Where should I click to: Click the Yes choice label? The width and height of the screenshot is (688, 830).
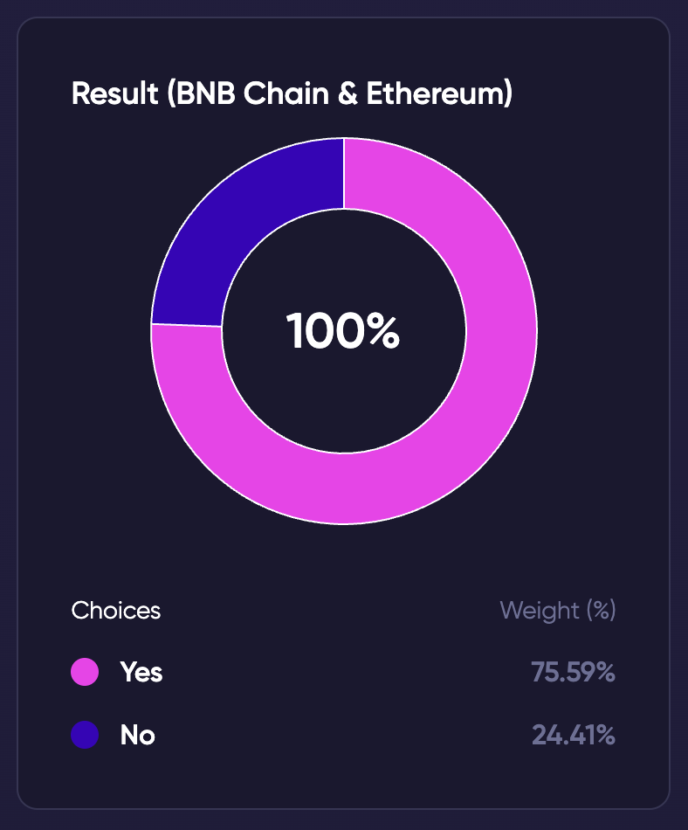tap(141, 673)
